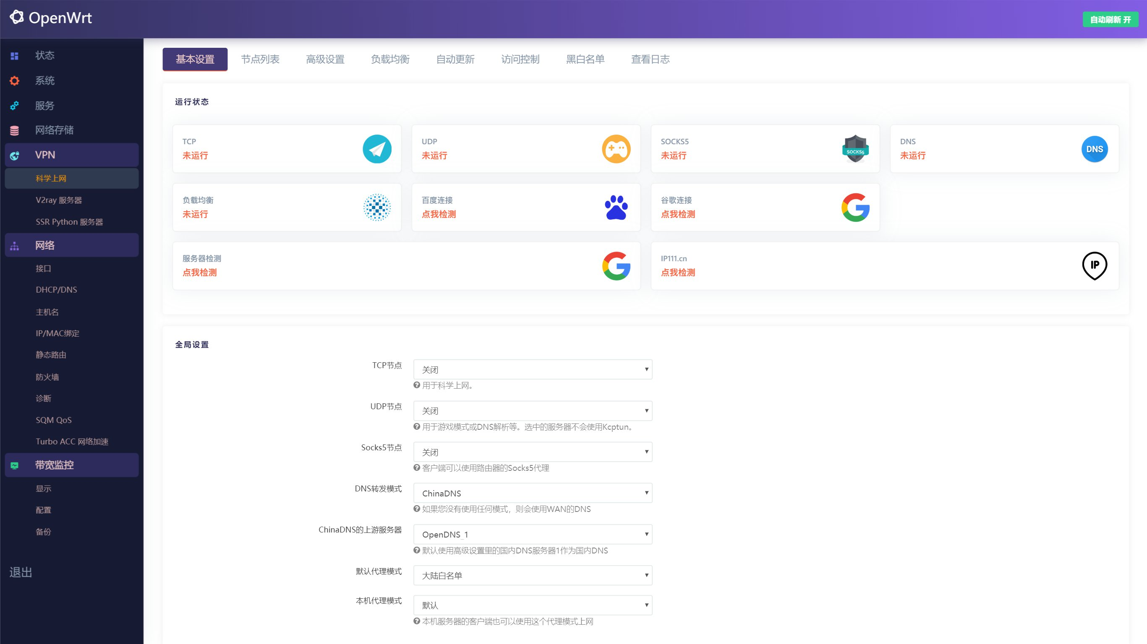Open the ChinaDNS的上游服务器 dropdown

(x=533, y=534)
